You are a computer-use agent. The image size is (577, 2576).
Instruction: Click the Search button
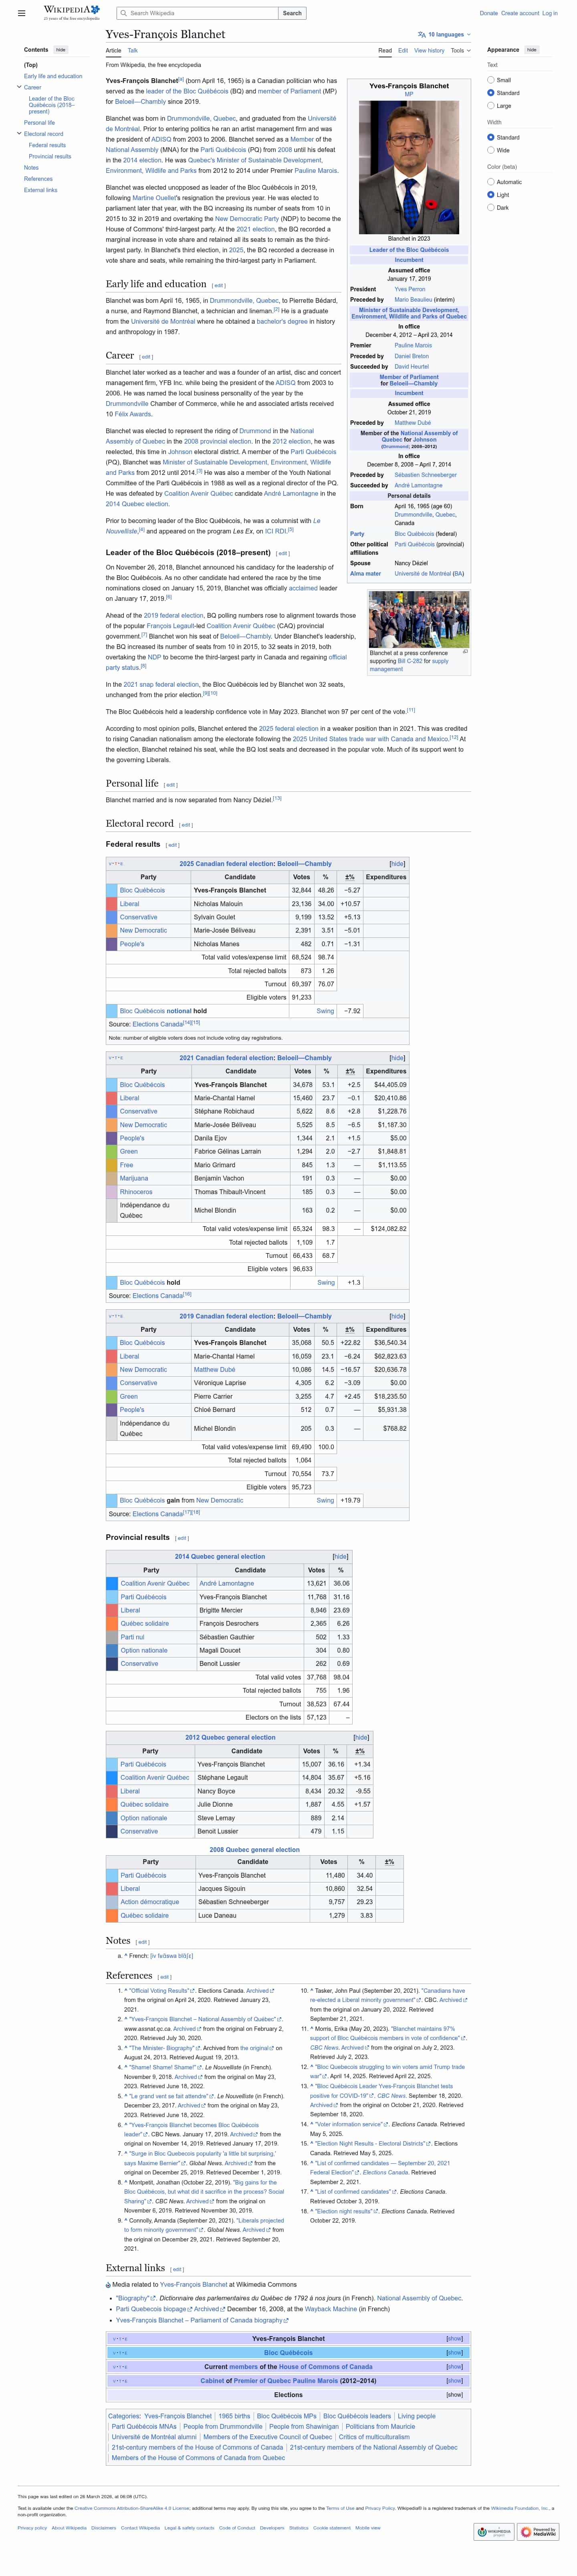(293, 13)
